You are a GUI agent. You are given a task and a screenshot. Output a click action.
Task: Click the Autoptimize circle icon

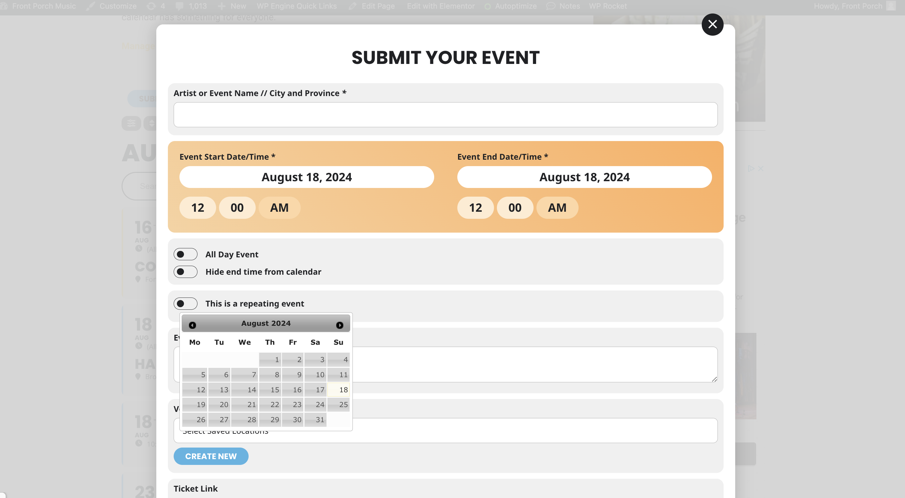pos(488,6)
